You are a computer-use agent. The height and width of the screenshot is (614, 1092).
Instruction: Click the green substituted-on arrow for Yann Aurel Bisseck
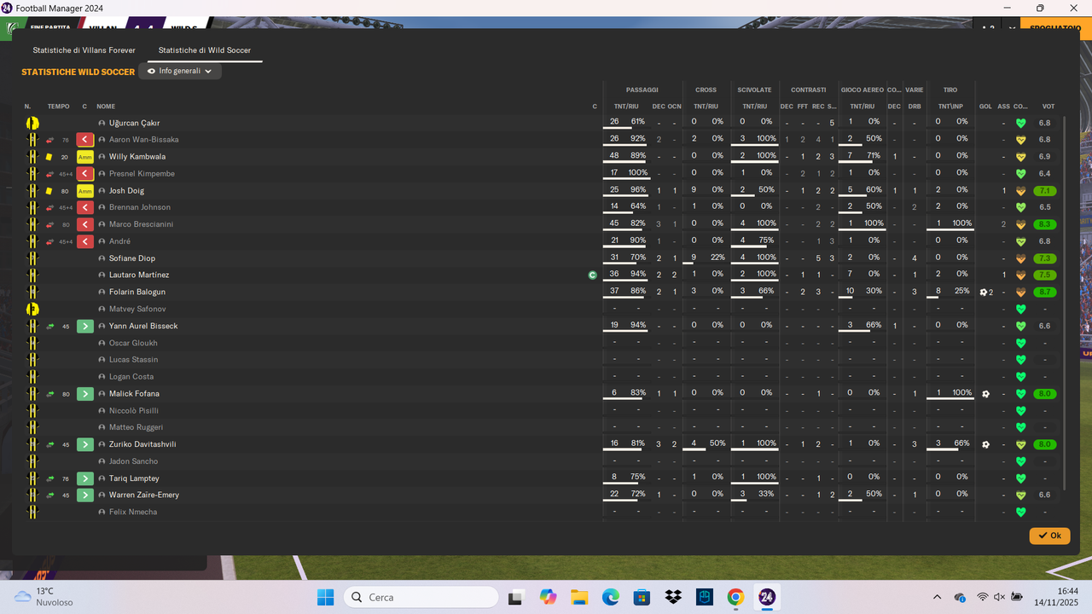(x=84, y=326)
